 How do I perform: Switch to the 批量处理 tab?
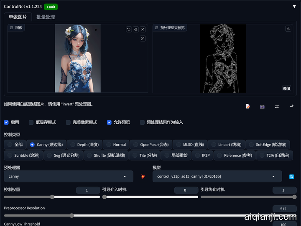pos(46,17)
